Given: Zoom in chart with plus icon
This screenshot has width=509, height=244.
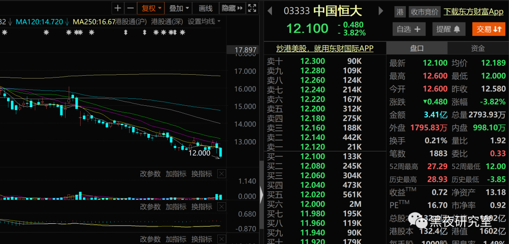Looking at the screenshot, I should pyautogui.click(x=118, y=8).
